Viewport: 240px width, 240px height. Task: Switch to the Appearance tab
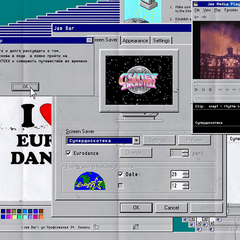point(135,41)
